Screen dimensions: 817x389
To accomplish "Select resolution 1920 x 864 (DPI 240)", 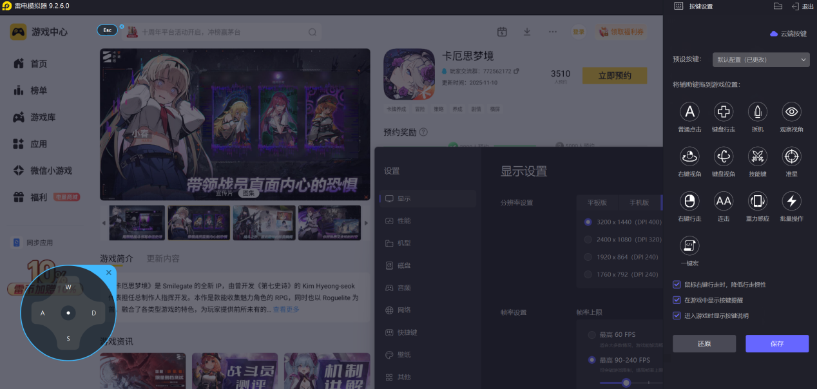I will tap(588, 257).
